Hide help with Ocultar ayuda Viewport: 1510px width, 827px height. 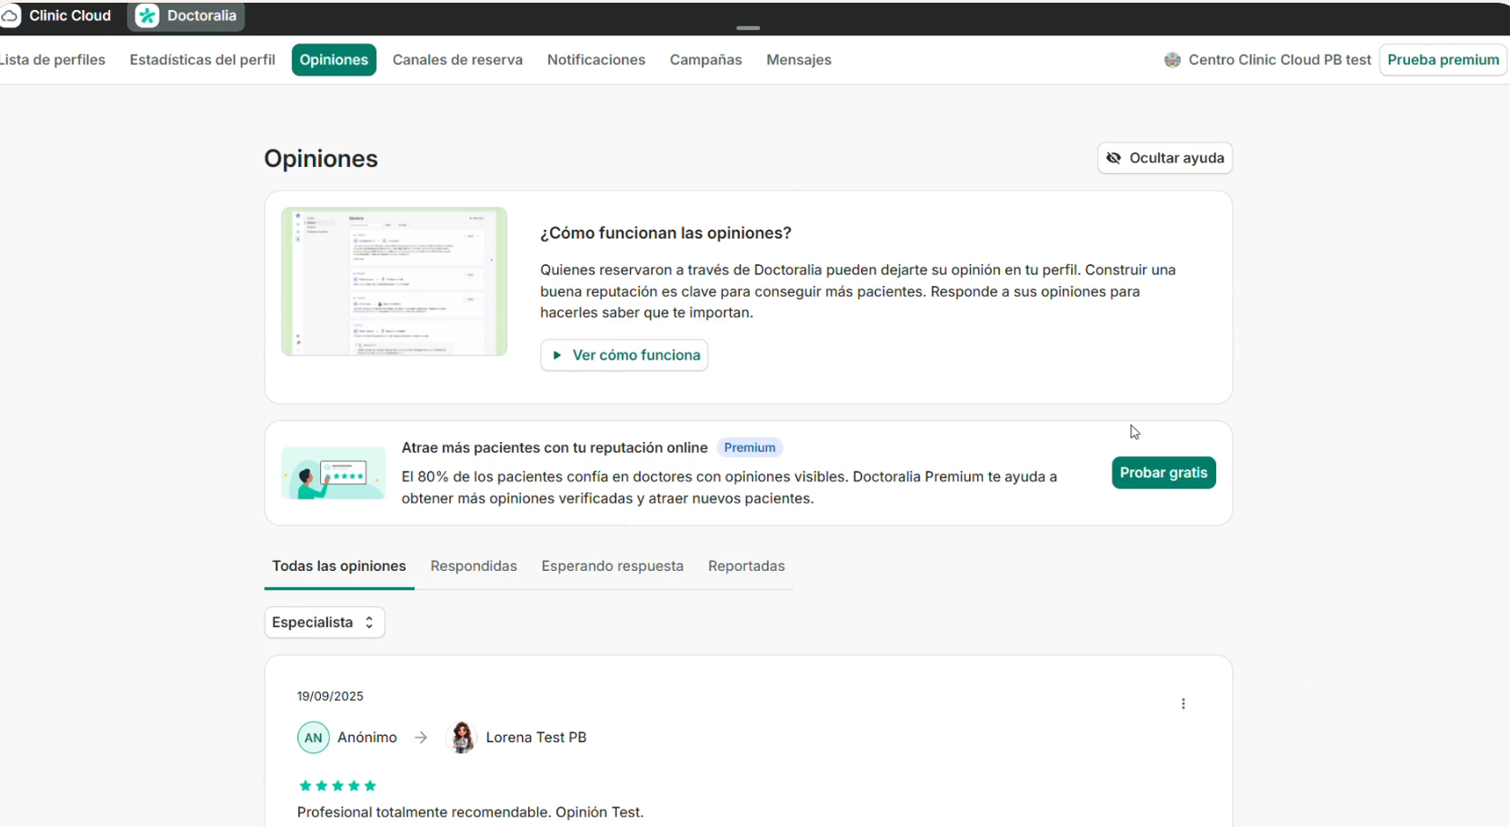1164,158
